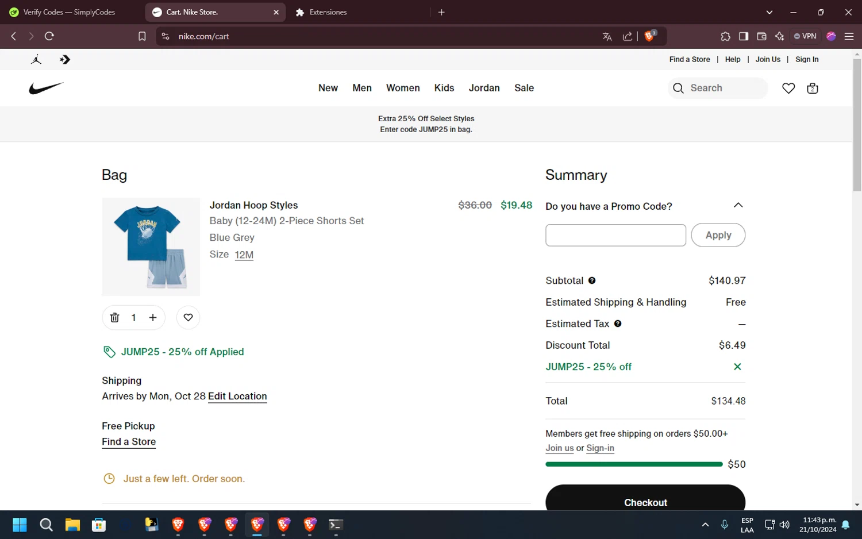The height and width of the screenshot is (539, 862).
Task: Open the extensions puzzle icon
Action: tap(725, 36)
